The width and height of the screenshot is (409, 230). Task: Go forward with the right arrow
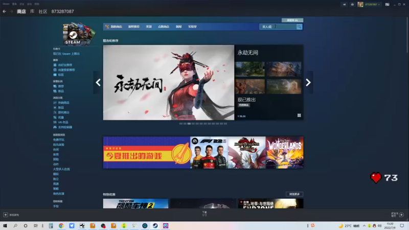coord(11,11)
